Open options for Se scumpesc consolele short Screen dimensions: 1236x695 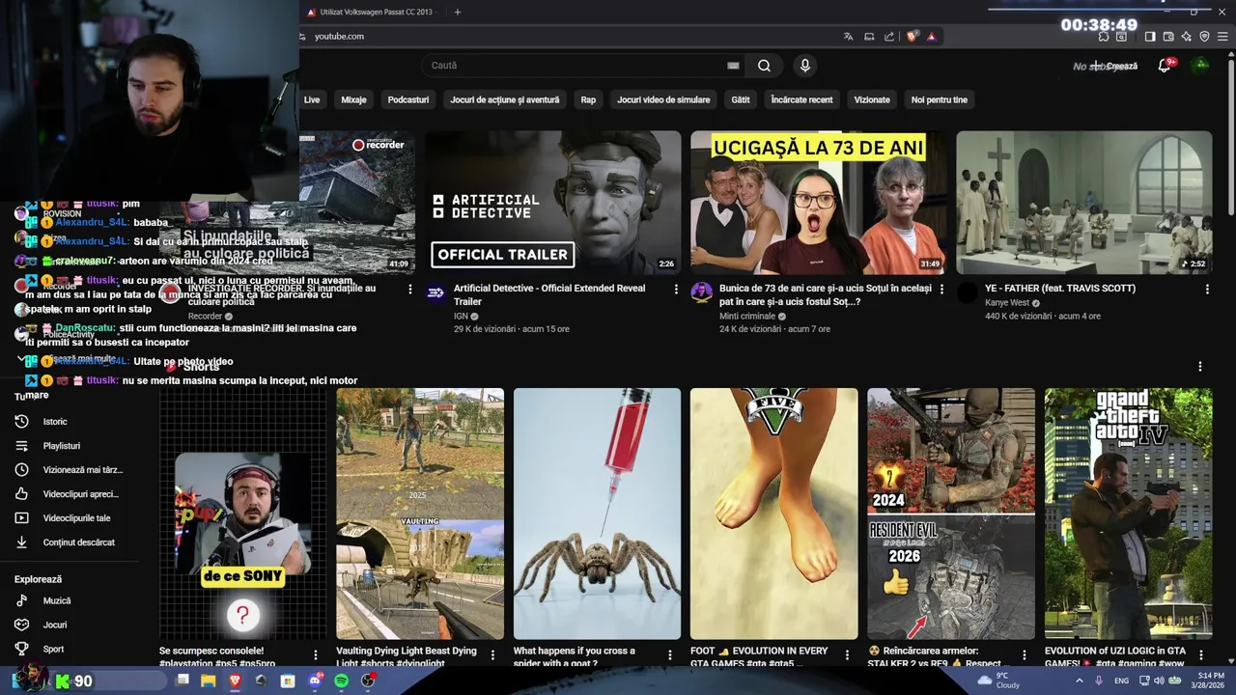click(316, 655)
